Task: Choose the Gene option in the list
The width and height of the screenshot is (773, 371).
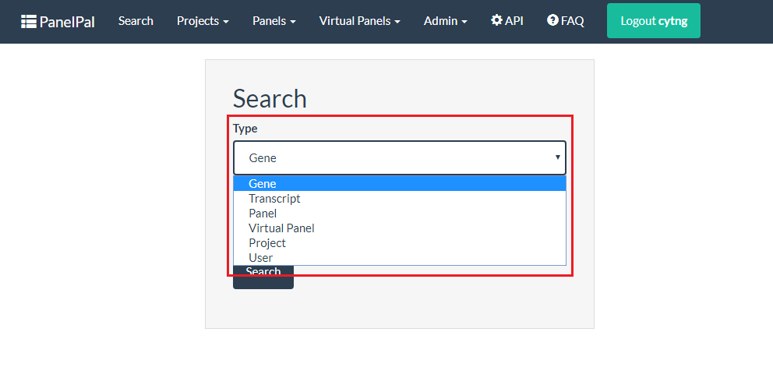Action: pos(399,183)
